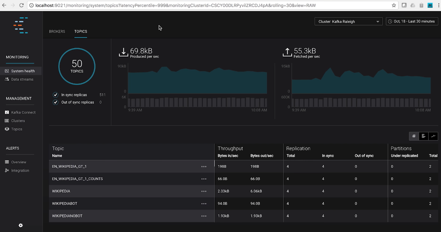Click the settings gear icon in sidebar
This screenshot has width=441, height=232.
(x=21, y=225)
